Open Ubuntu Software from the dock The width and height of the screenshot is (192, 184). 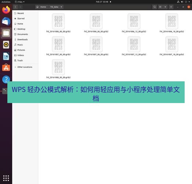(6, 68)
